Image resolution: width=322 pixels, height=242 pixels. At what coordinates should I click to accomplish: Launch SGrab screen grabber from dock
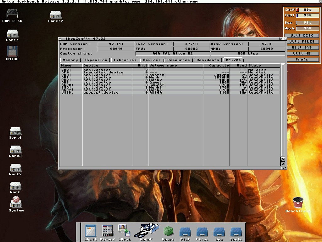[x=125, y=233]
